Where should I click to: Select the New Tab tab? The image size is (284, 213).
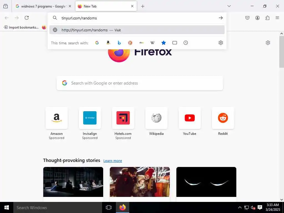[x=106, y=6]
